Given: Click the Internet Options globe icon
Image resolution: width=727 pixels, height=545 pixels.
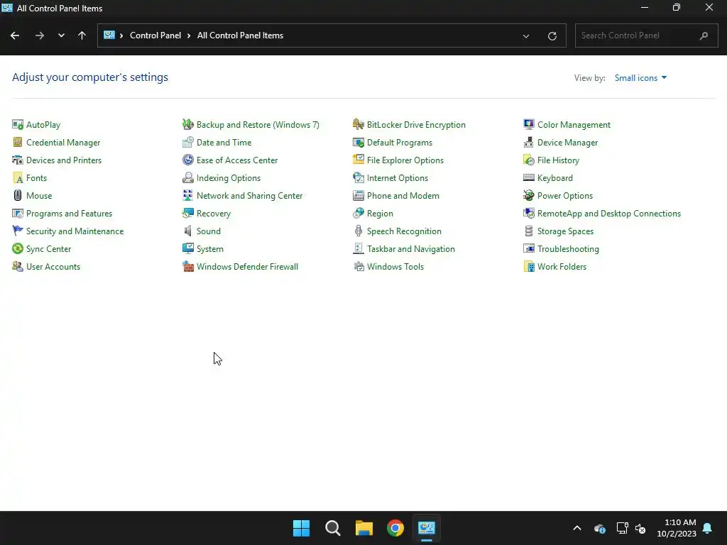Looking at the screenshot, I should click(x=359, y=178).
